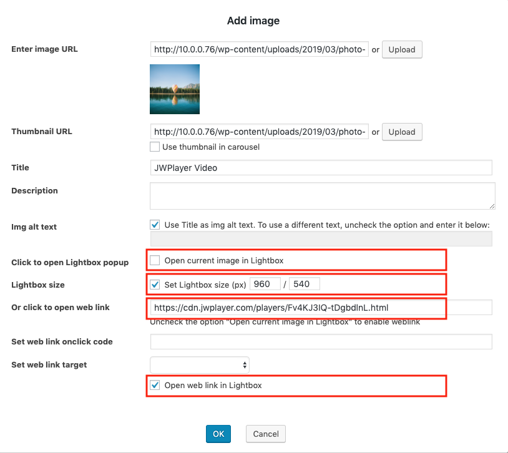Click the Description textarea resize handle
508x453 pixels.
(492, 205)
